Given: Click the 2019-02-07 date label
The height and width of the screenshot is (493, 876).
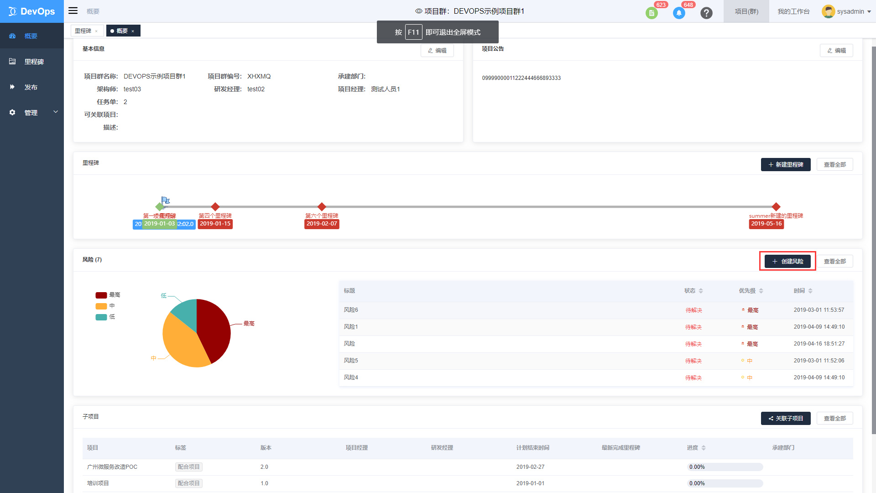Looking at the screenshot, I should (x=322, y=224).
